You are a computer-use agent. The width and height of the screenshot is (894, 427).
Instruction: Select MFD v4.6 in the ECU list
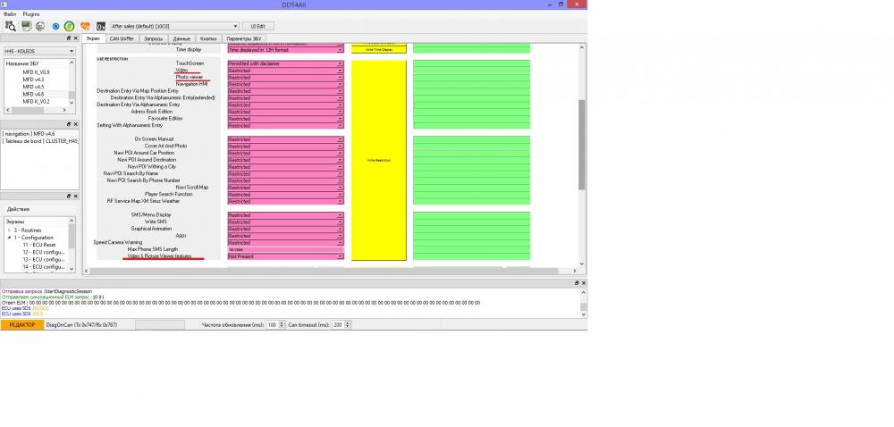pyautogui.click(x=33, y=94)
